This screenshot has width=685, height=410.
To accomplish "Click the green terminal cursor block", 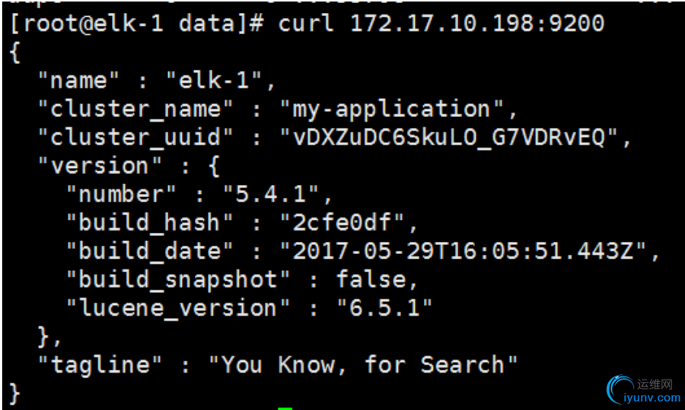I will point(285,408).
